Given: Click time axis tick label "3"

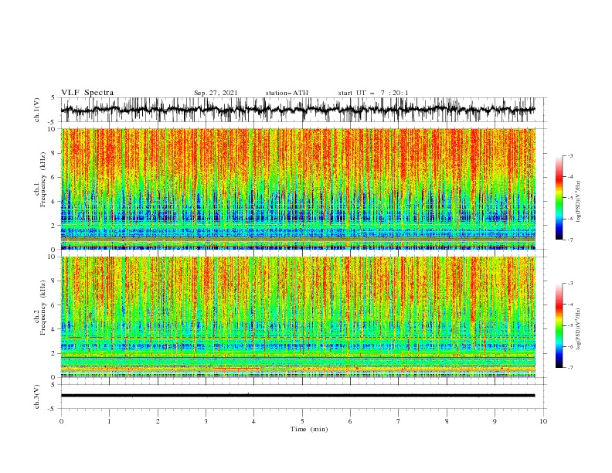Looking at the screenshot, I should [x=206, y=421].
